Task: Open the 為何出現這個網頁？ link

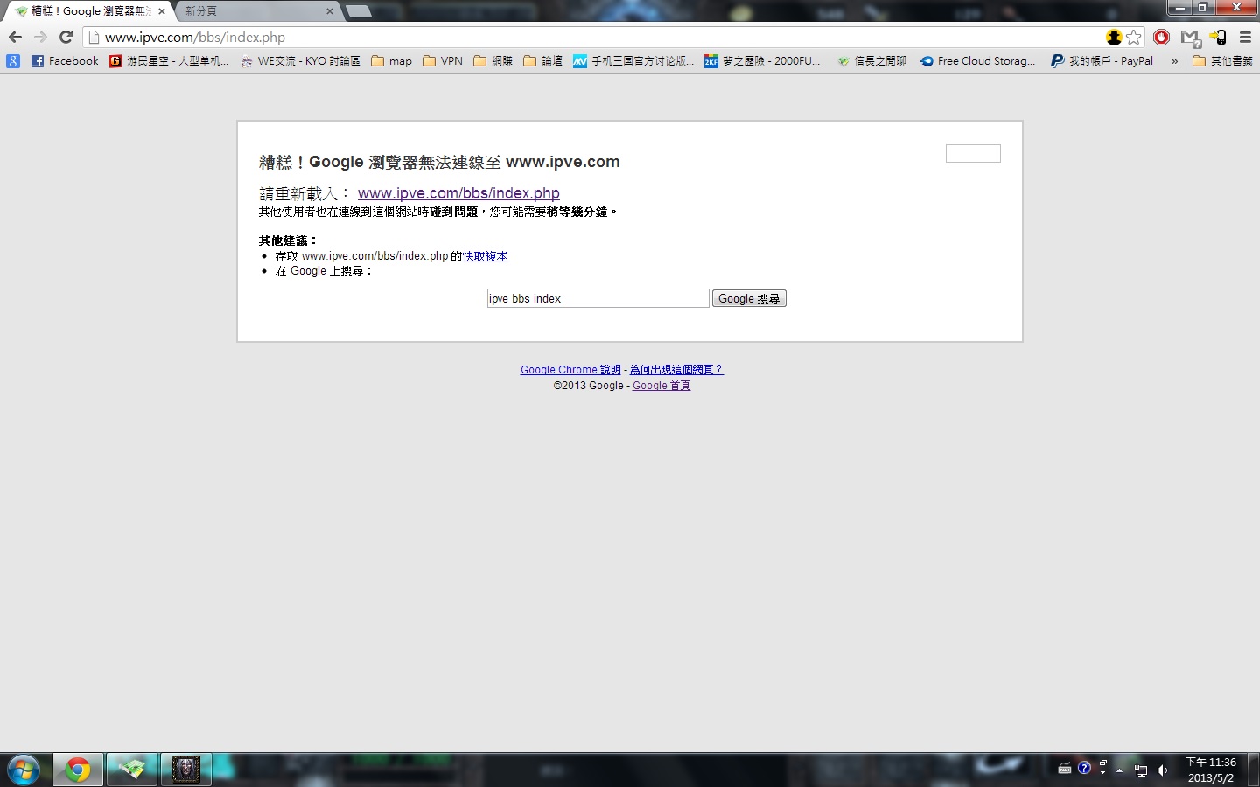Action: [676, 370]
